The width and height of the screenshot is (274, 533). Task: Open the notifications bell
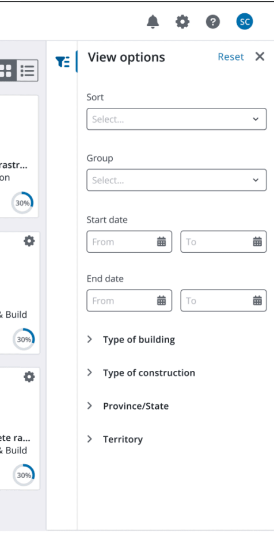[153, 22]
